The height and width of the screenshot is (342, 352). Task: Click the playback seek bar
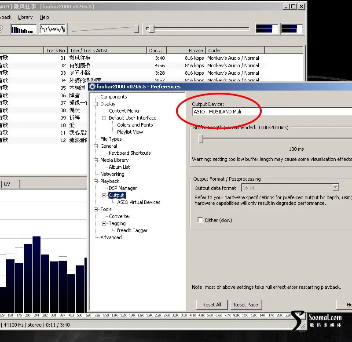pyautogui.click(x=198, y=29)
